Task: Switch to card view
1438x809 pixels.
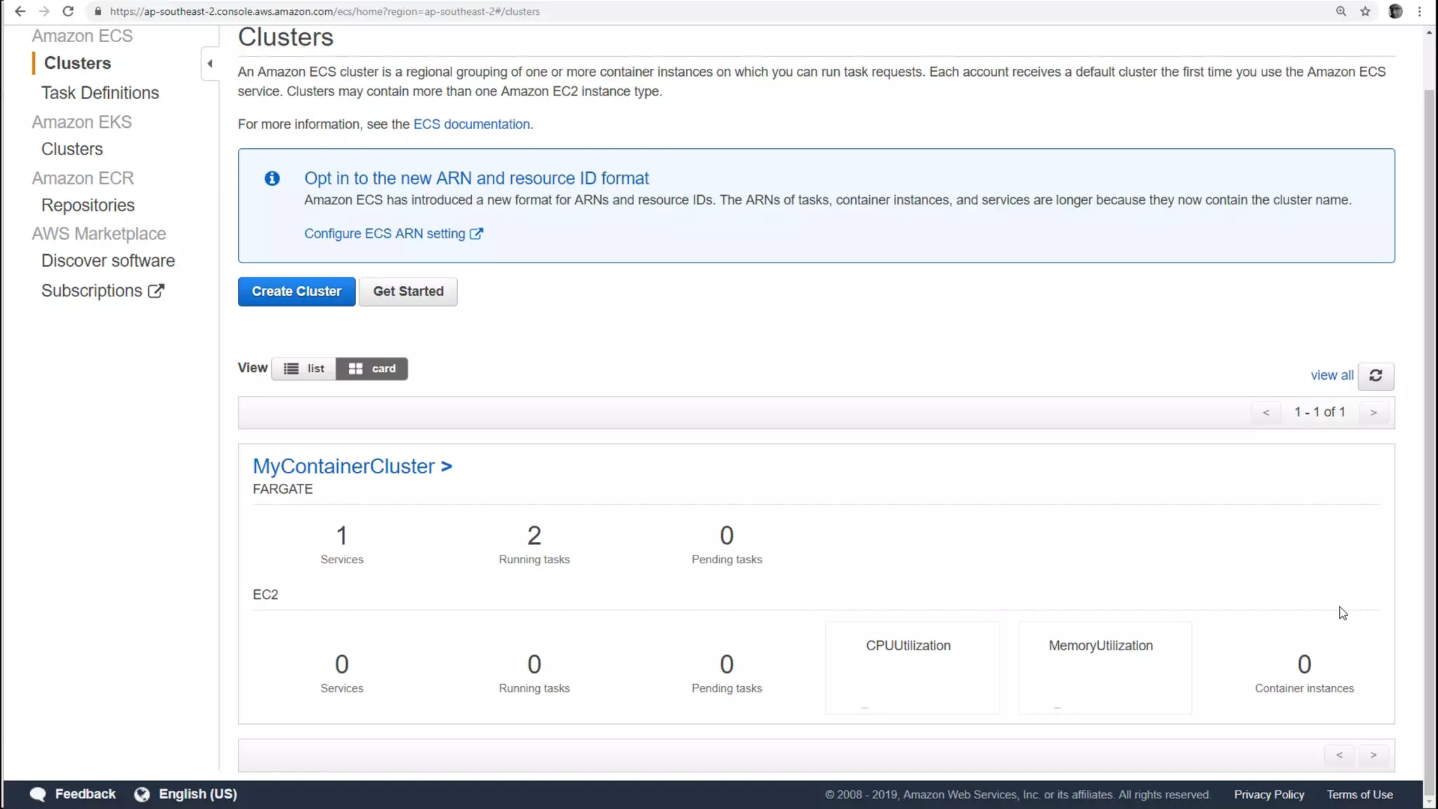Action: point(371,369)
